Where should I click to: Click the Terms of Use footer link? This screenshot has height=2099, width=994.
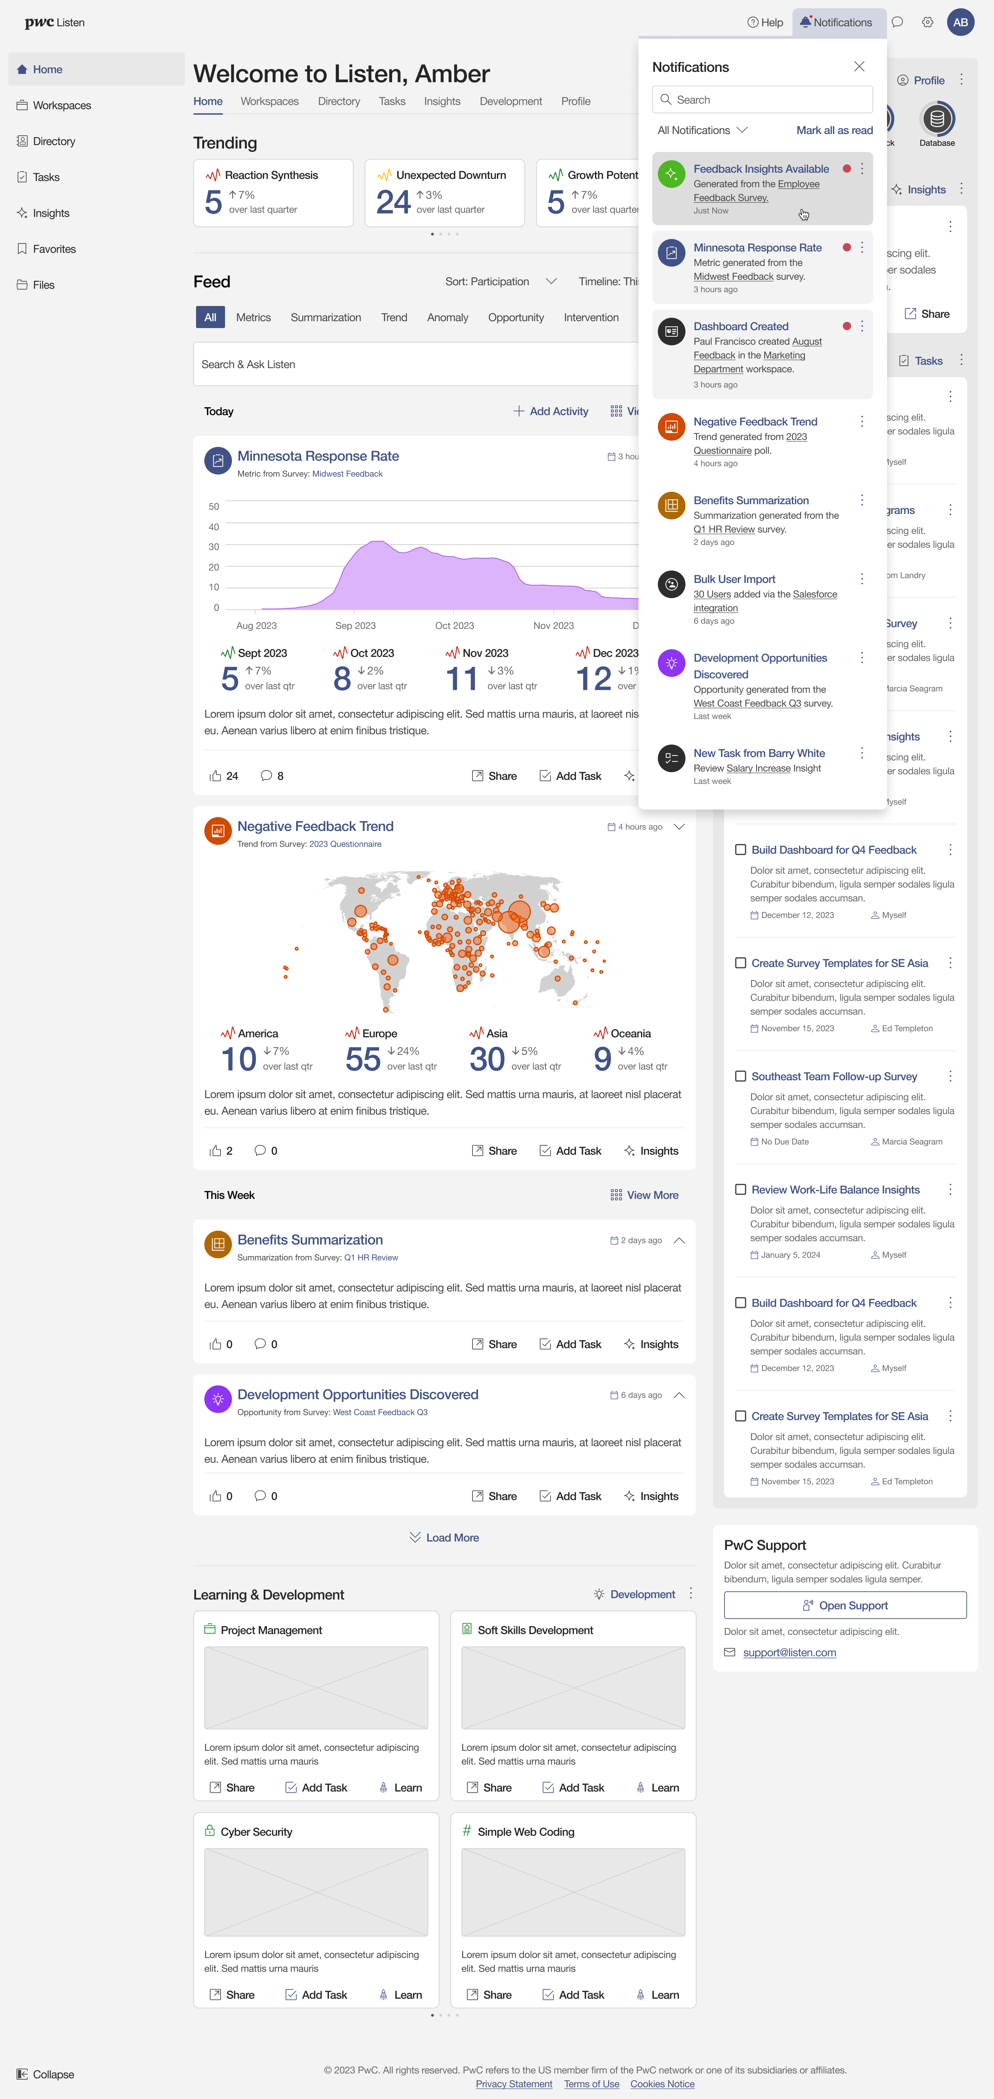pyautogui.click(x=592, y=2084)
